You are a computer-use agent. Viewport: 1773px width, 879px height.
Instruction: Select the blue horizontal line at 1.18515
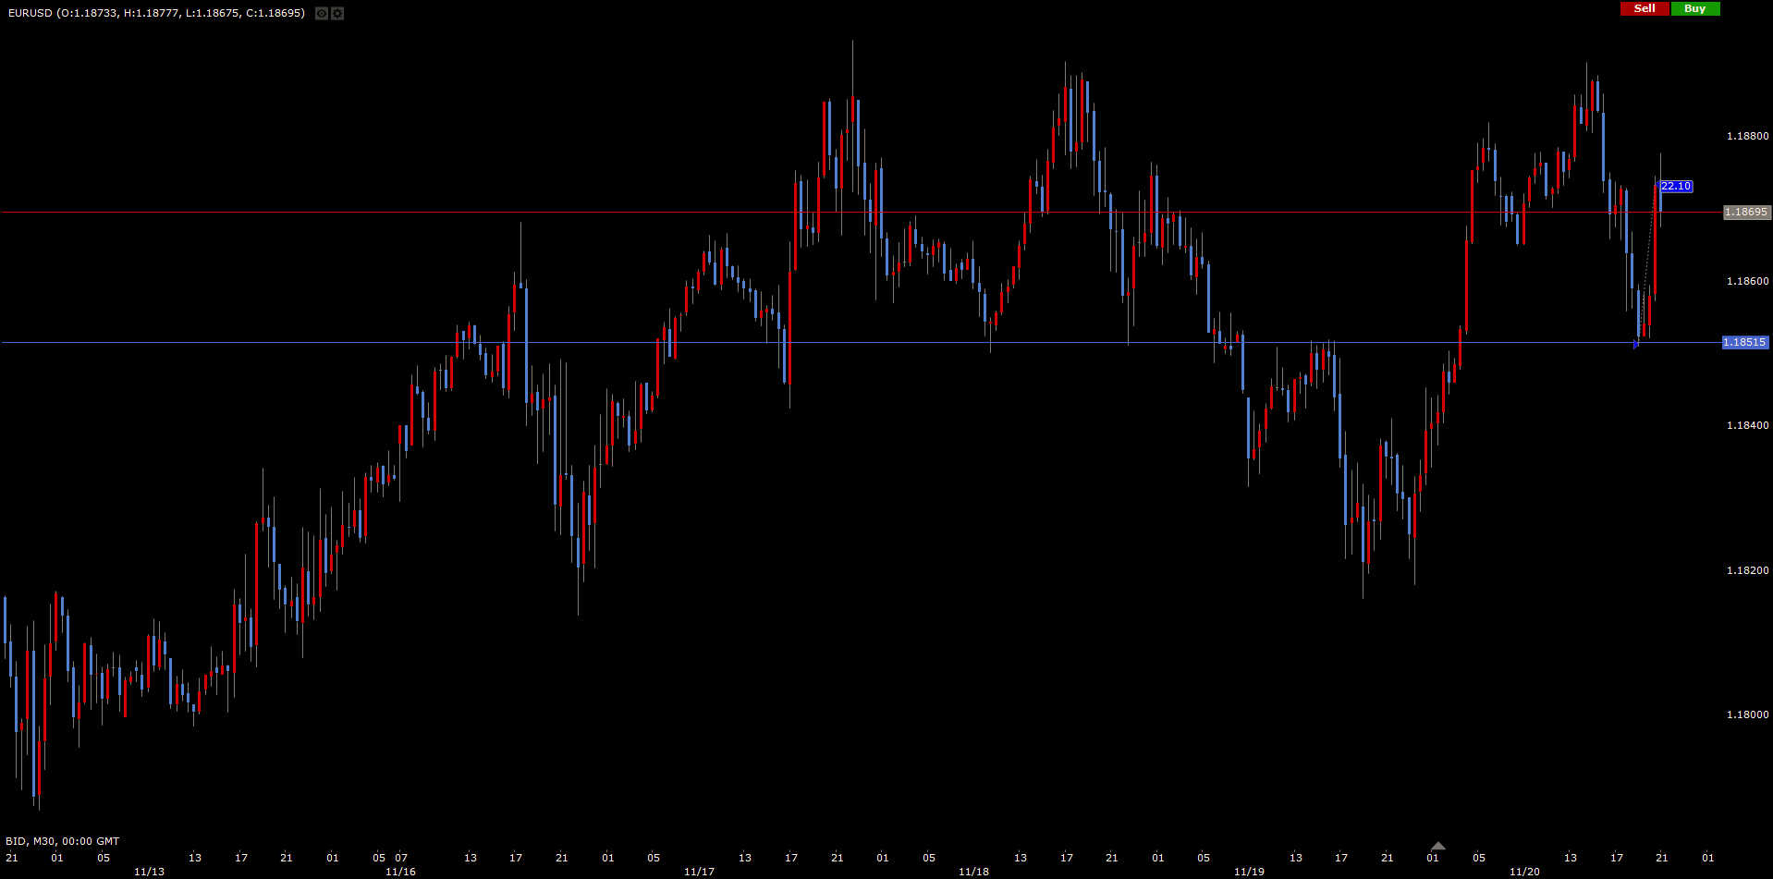tap(832, 343)
